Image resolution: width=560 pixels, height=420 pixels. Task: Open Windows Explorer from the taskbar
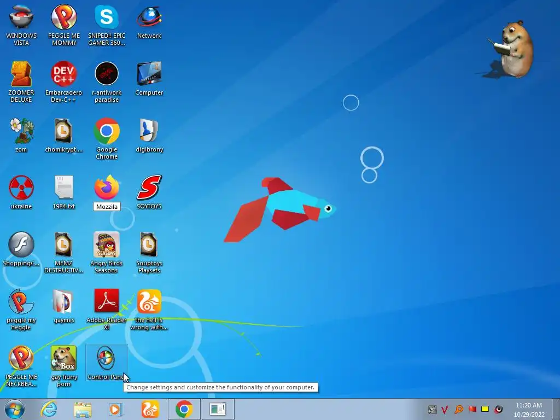point(83,409)
